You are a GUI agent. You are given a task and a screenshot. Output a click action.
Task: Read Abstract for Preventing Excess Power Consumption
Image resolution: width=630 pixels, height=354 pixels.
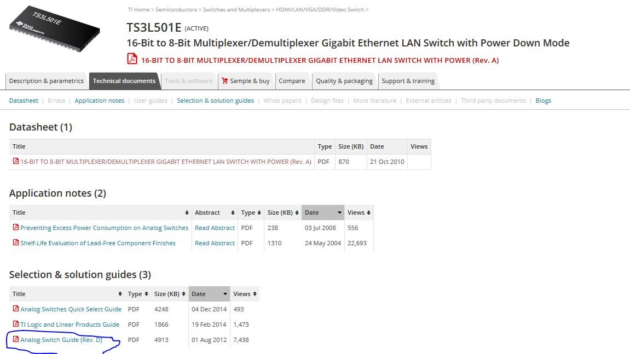coord(215,228)
